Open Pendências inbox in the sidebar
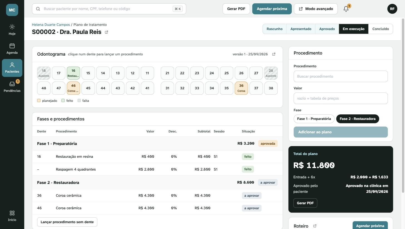This screenshot has height=229, width=405. tap(12, 87)
